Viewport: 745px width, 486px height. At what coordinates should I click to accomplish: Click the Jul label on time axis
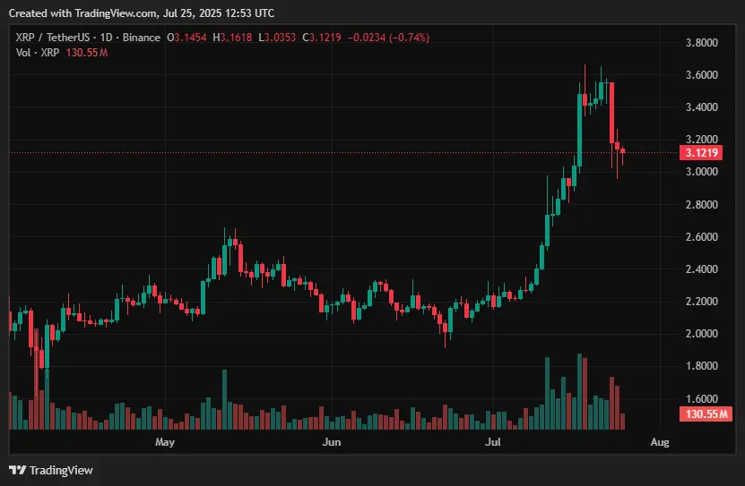pos(493,442)
